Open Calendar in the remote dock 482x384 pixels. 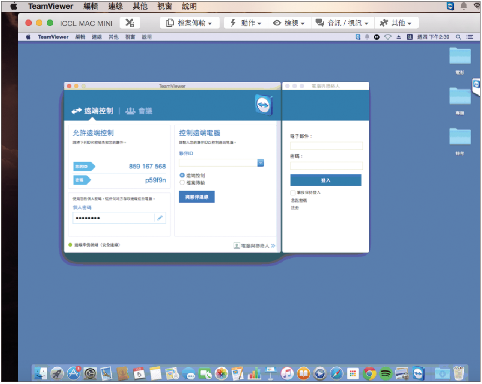(139, 374)
